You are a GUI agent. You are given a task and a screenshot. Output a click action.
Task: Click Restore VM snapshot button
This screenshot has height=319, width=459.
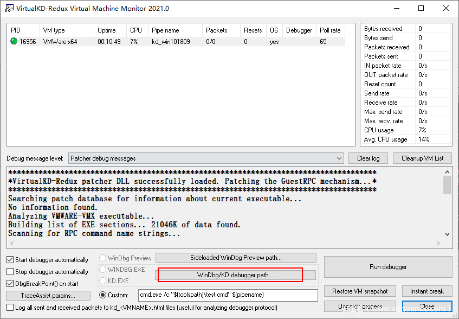pos(360,291)
